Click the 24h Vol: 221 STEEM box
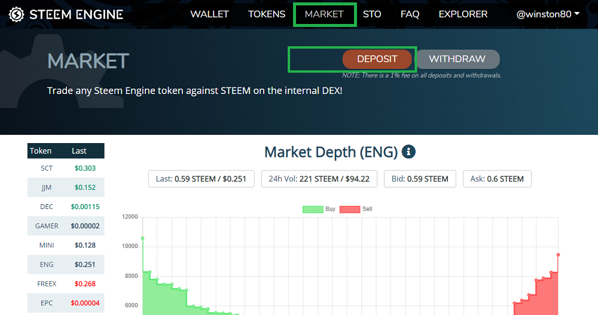Image resolution: width=598 pixels, height=315 pixels. click(319, 178)
